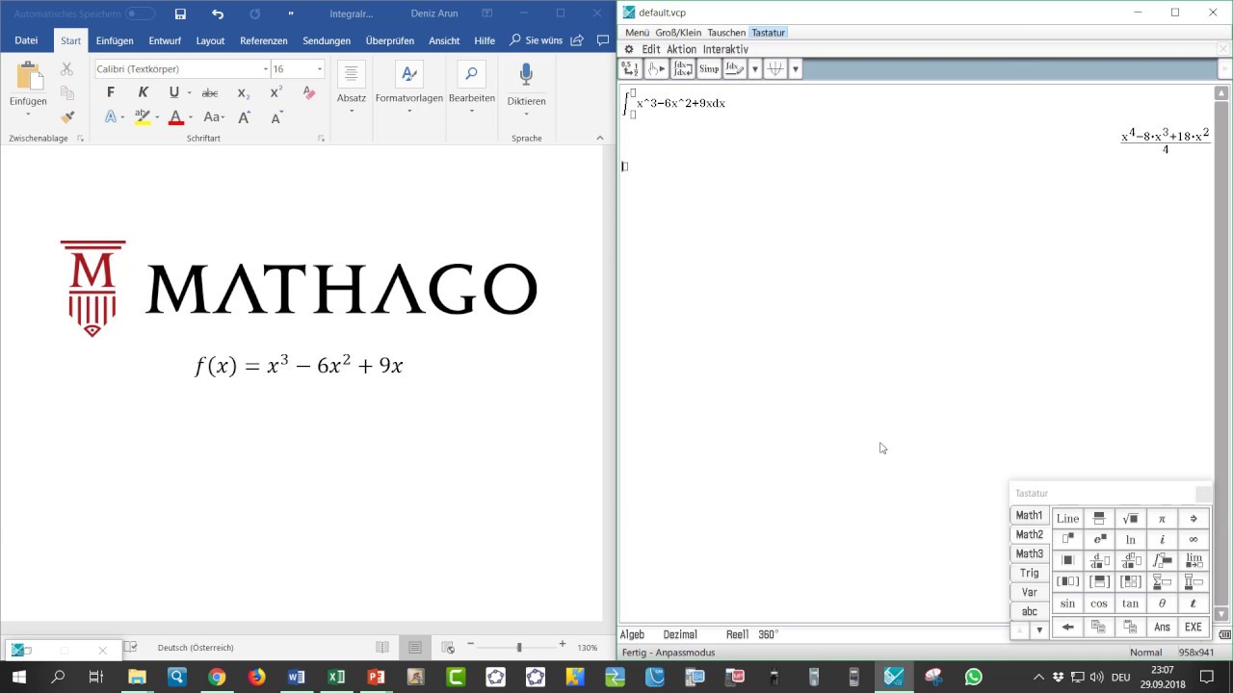Collapse the Word ribbon with the chevron

pyautogui.click(x=599, y=138)
